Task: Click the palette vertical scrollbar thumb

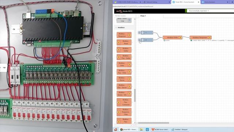Action: 135,95
